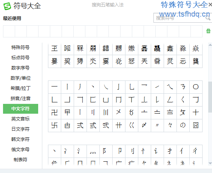Click the scroll down arrow

pyautogui.click(x=210, y=164)
